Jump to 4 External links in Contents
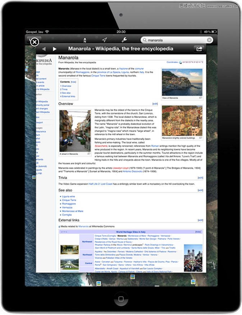 click(x=68, y=96)
